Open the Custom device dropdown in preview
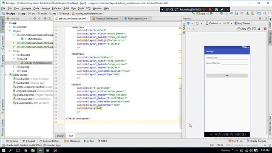 (x=213, y=23)
